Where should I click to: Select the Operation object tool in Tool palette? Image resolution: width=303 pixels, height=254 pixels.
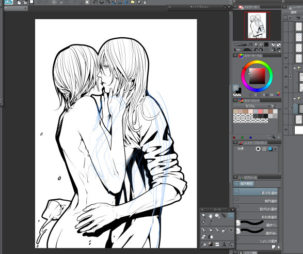217,216
